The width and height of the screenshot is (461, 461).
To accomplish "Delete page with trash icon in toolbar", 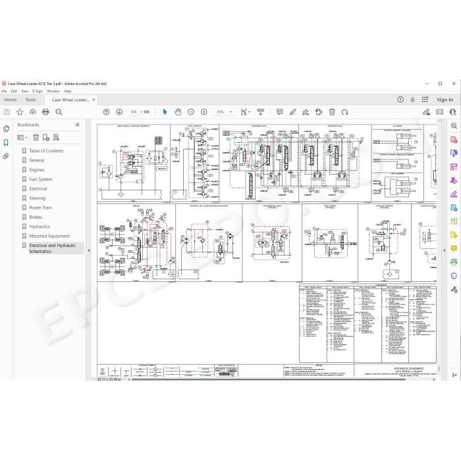I will coord(332,112).
